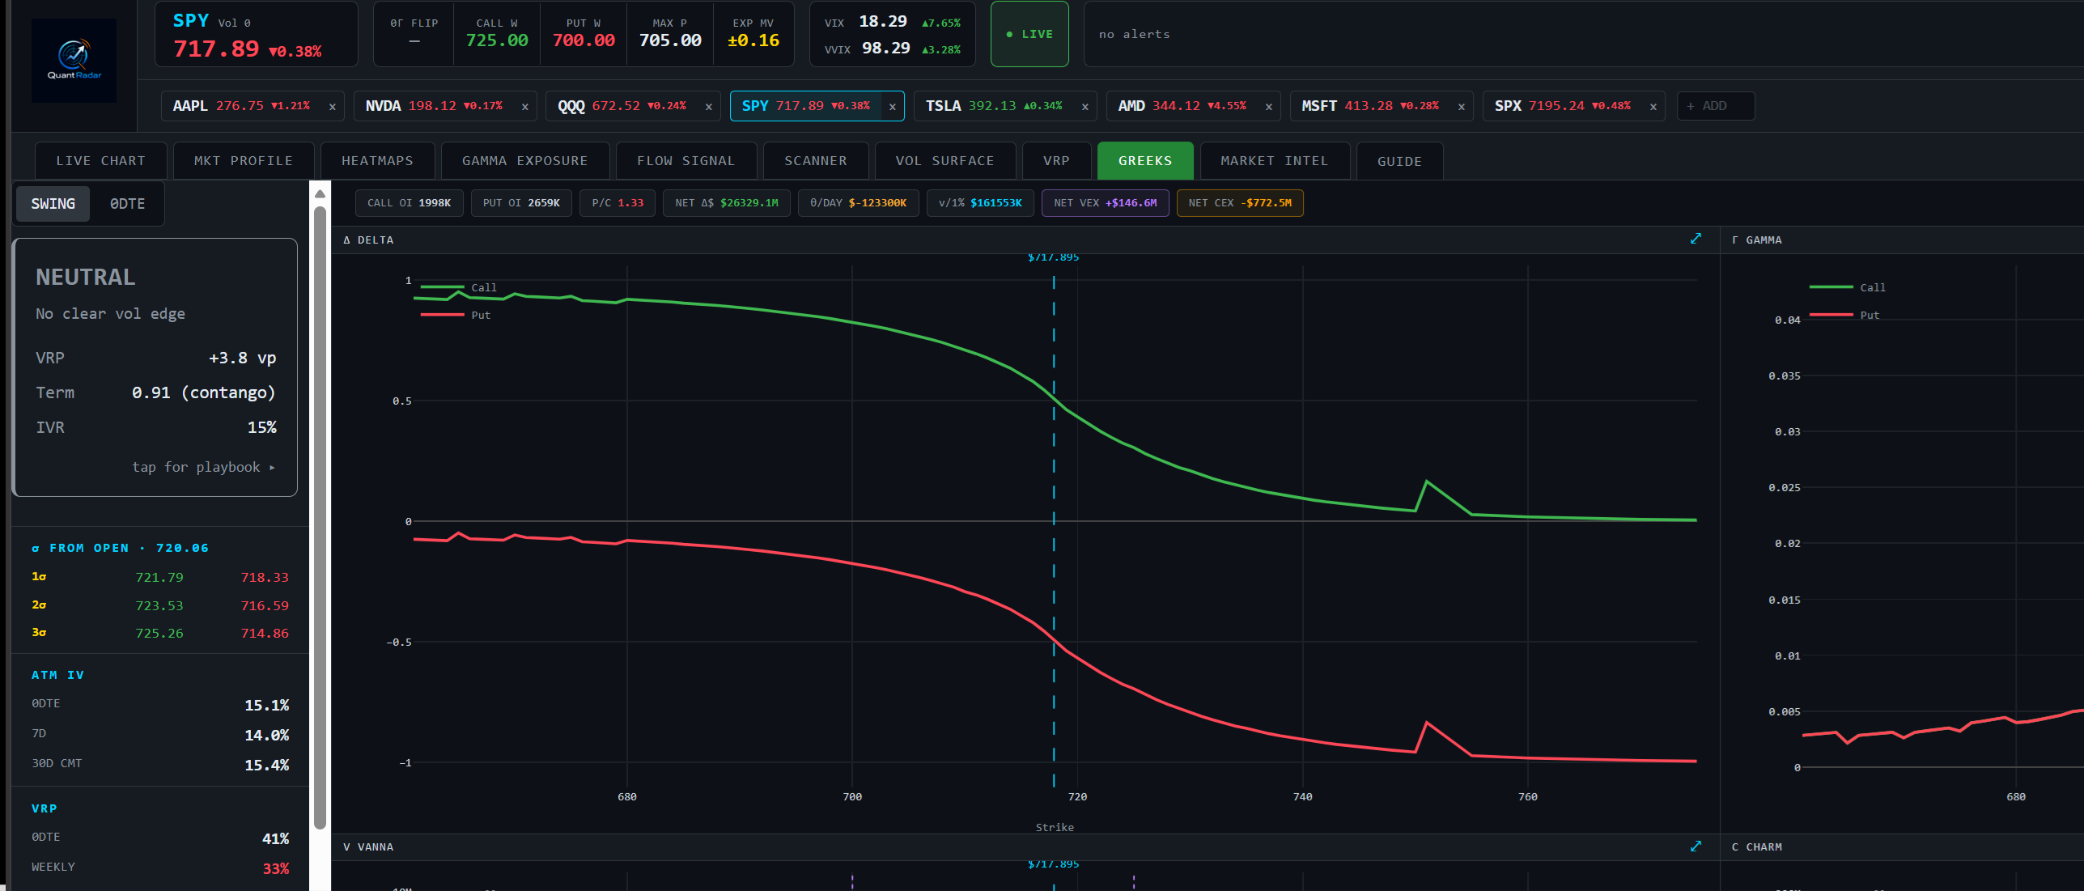The height and width of the screenshot is (891, 2084).
Task: Remove AMD ticker from watchlist
Action: pos(1268,107)
